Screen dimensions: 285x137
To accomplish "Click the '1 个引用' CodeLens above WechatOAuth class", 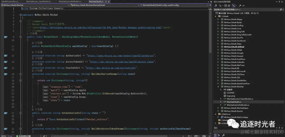I will click(32, 34).
